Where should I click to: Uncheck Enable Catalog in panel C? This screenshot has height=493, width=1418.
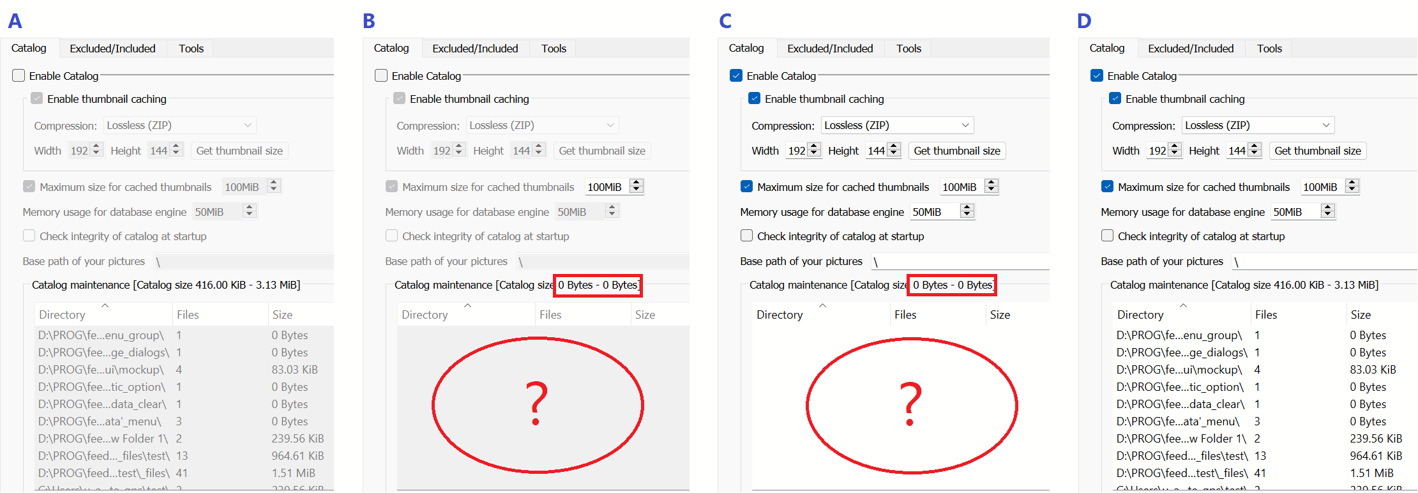pos(736,76)
